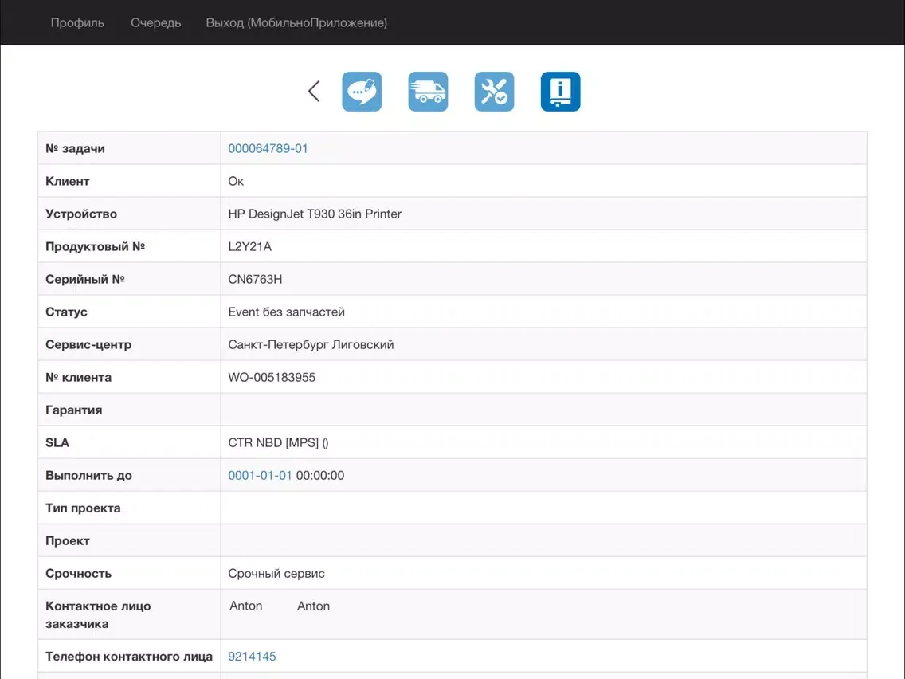Click the Устройство row label
The height and width of the screenshot is (679, 905).
point(81,214)
